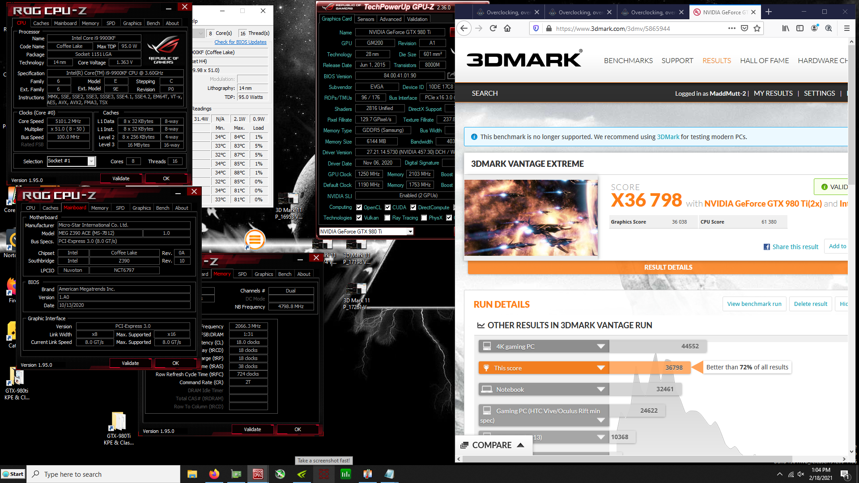Click Delete result button
The height and width of the screenshot is (483, 859).
[811, 304]
